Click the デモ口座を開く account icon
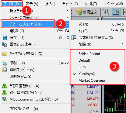 [x=5, y=86]
